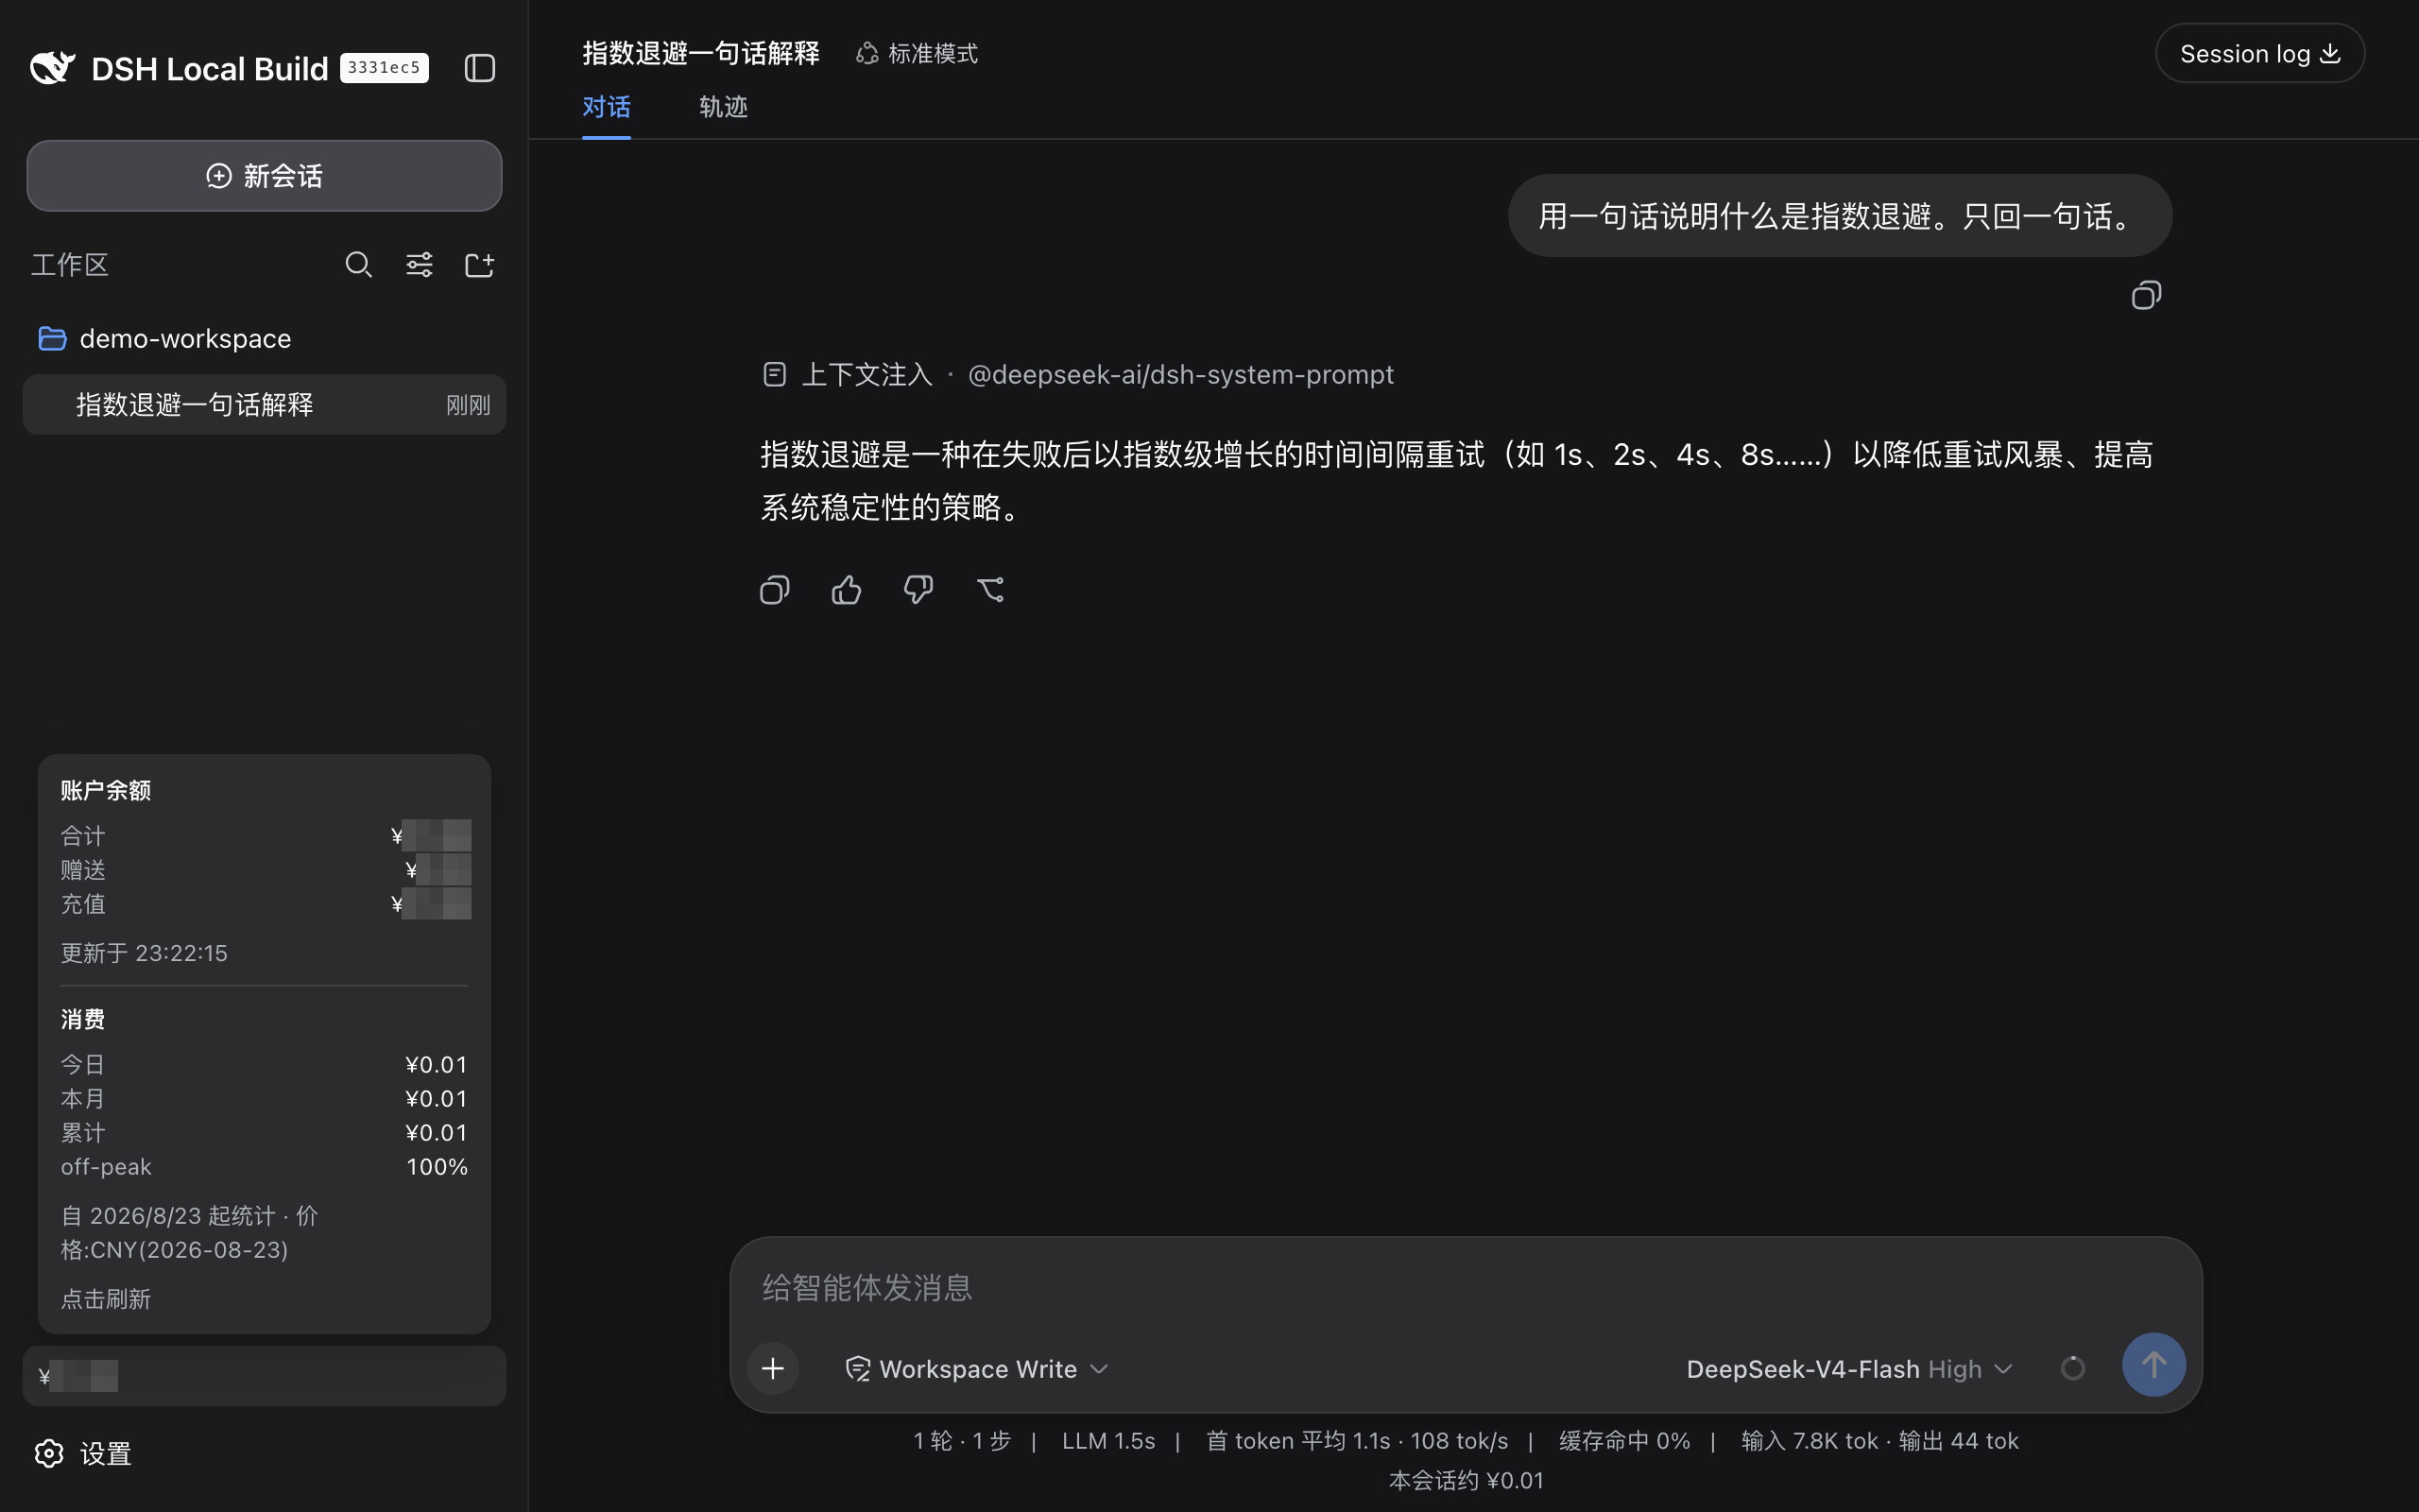
Task: Click the balance pill above settings
Action: click(x=264, y=1376)
